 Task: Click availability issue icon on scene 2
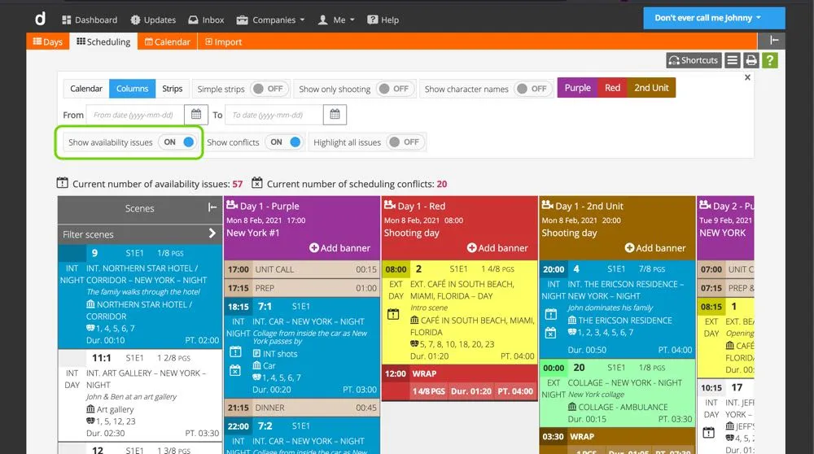click(x=393, y=314)
